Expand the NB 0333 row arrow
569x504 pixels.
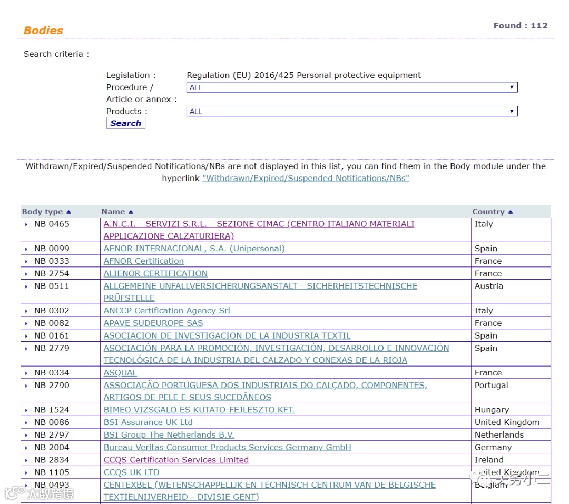pyautogui.click(x=26, y=262)
